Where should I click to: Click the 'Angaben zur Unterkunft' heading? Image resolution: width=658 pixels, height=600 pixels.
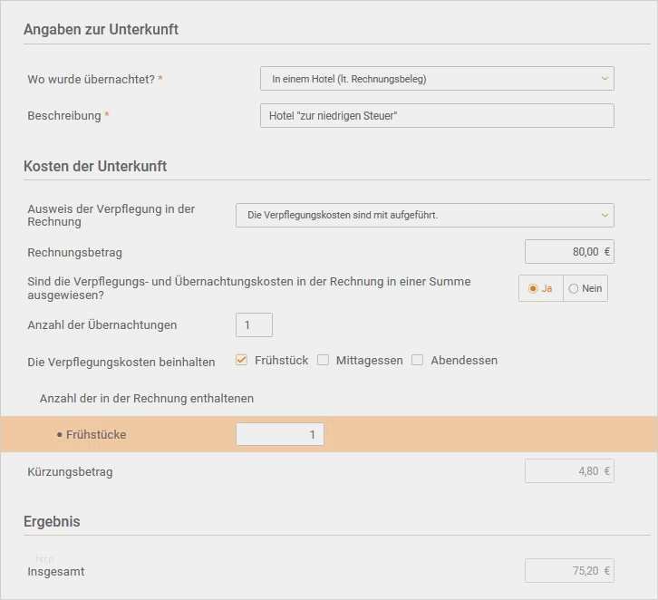click(101, 29)
